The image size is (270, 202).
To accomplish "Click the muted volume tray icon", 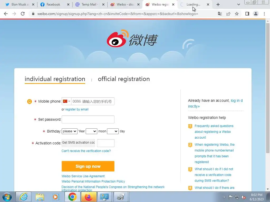I will pyautogui.click(x=243, y=197).
